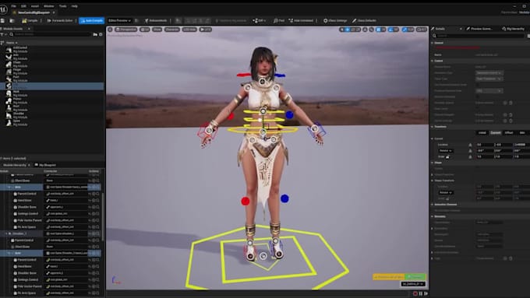Click the Arm rig module icon
The image size is (530, 298).
coord(9,57)
